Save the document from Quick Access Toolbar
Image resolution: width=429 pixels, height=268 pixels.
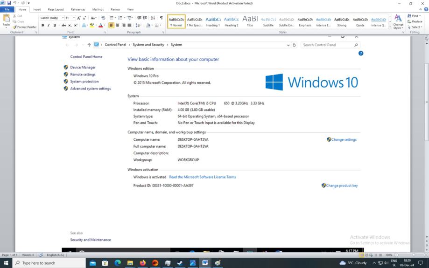[9, 3]
